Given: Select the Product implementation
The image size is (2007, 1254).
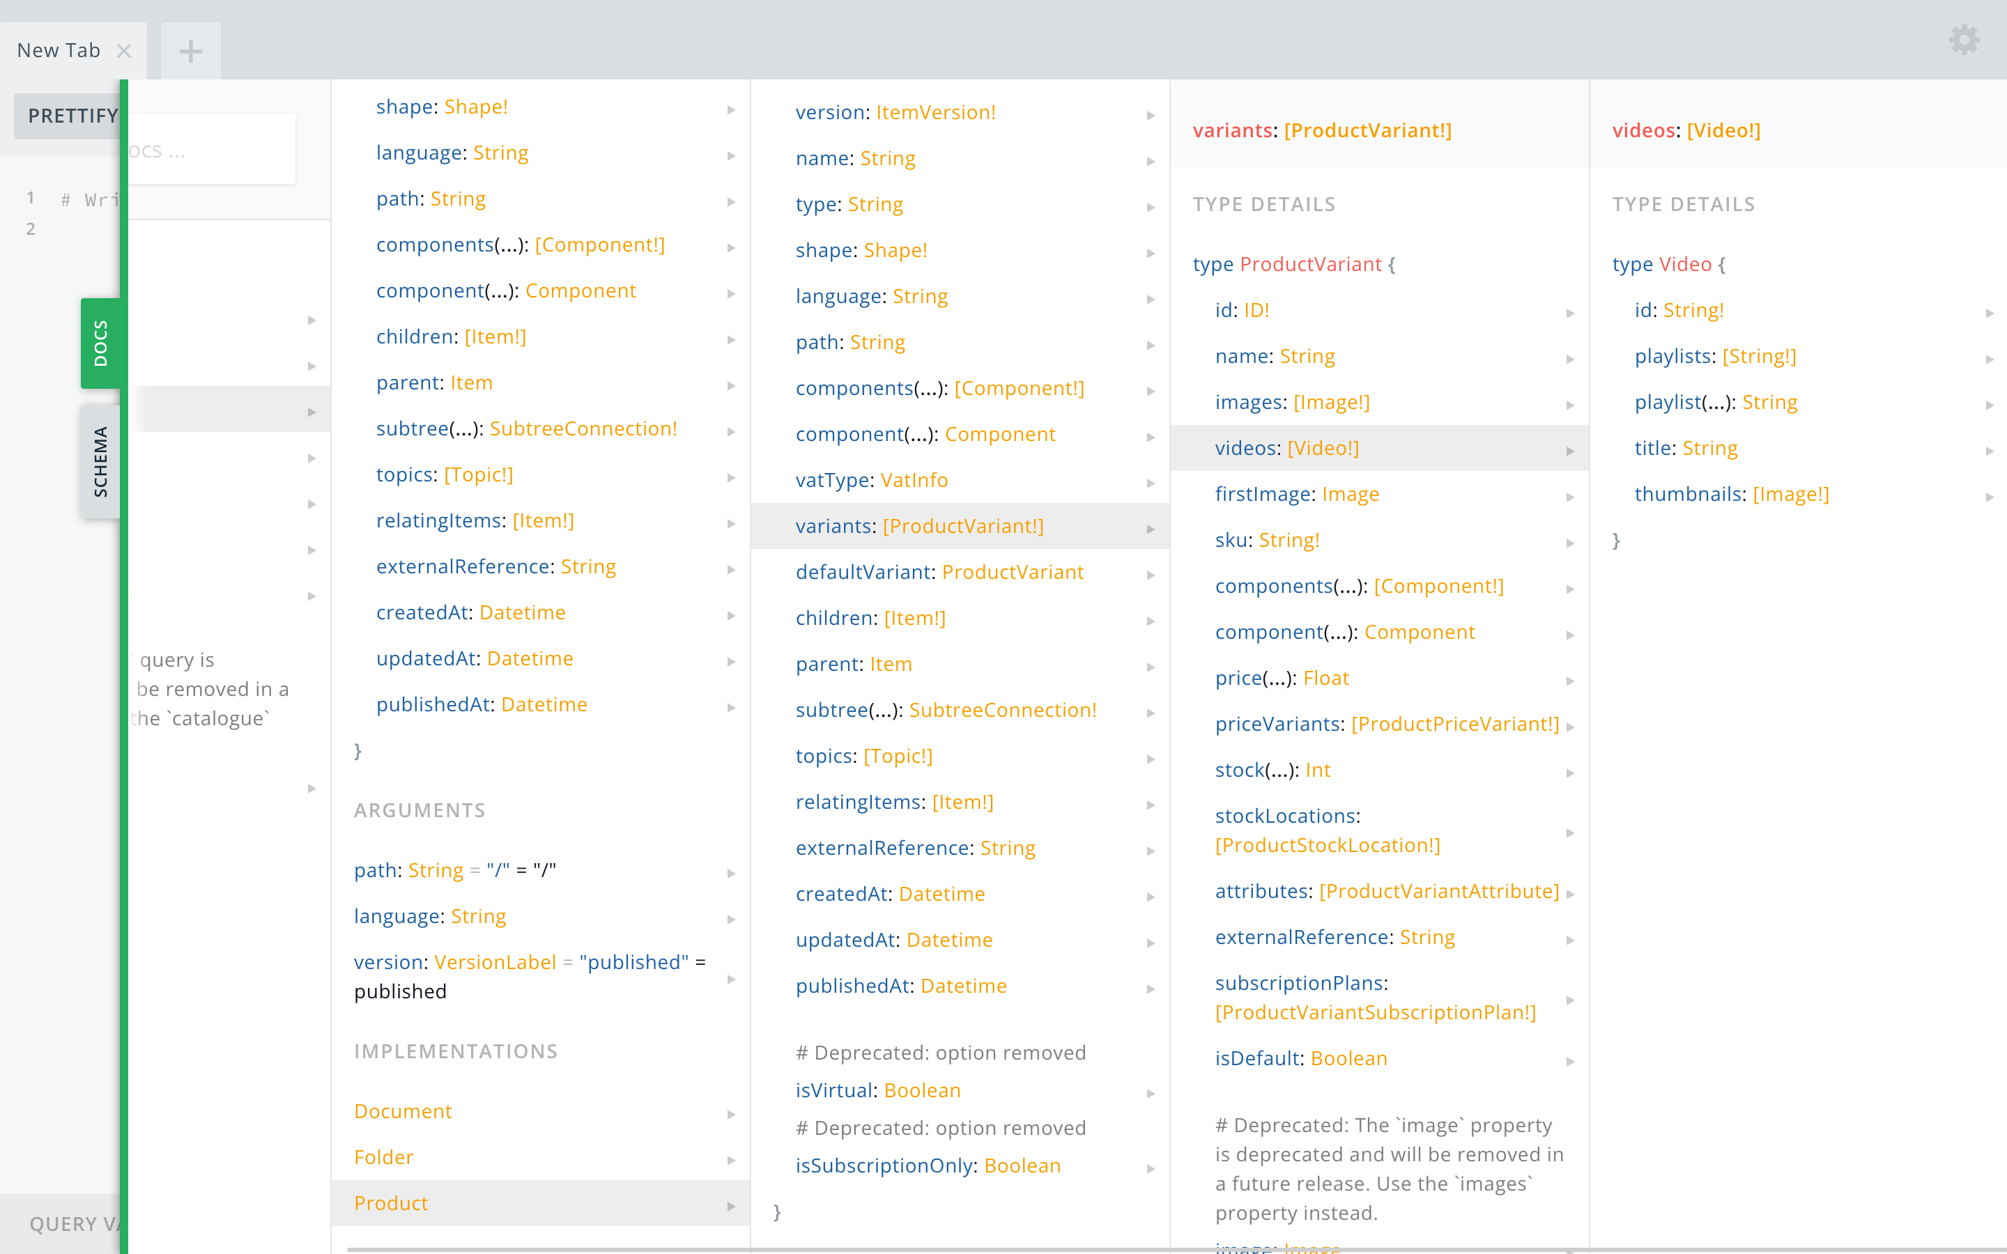Looking at the screenshot, I should pos(541,1203).
